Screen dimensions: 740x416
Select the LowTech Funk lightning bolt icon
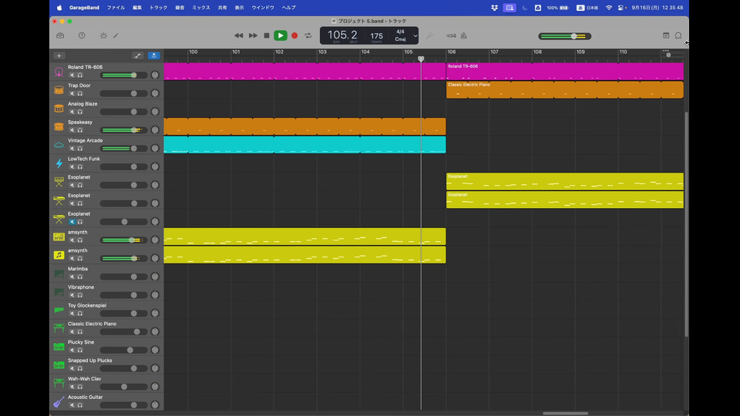tap(59, 163)
